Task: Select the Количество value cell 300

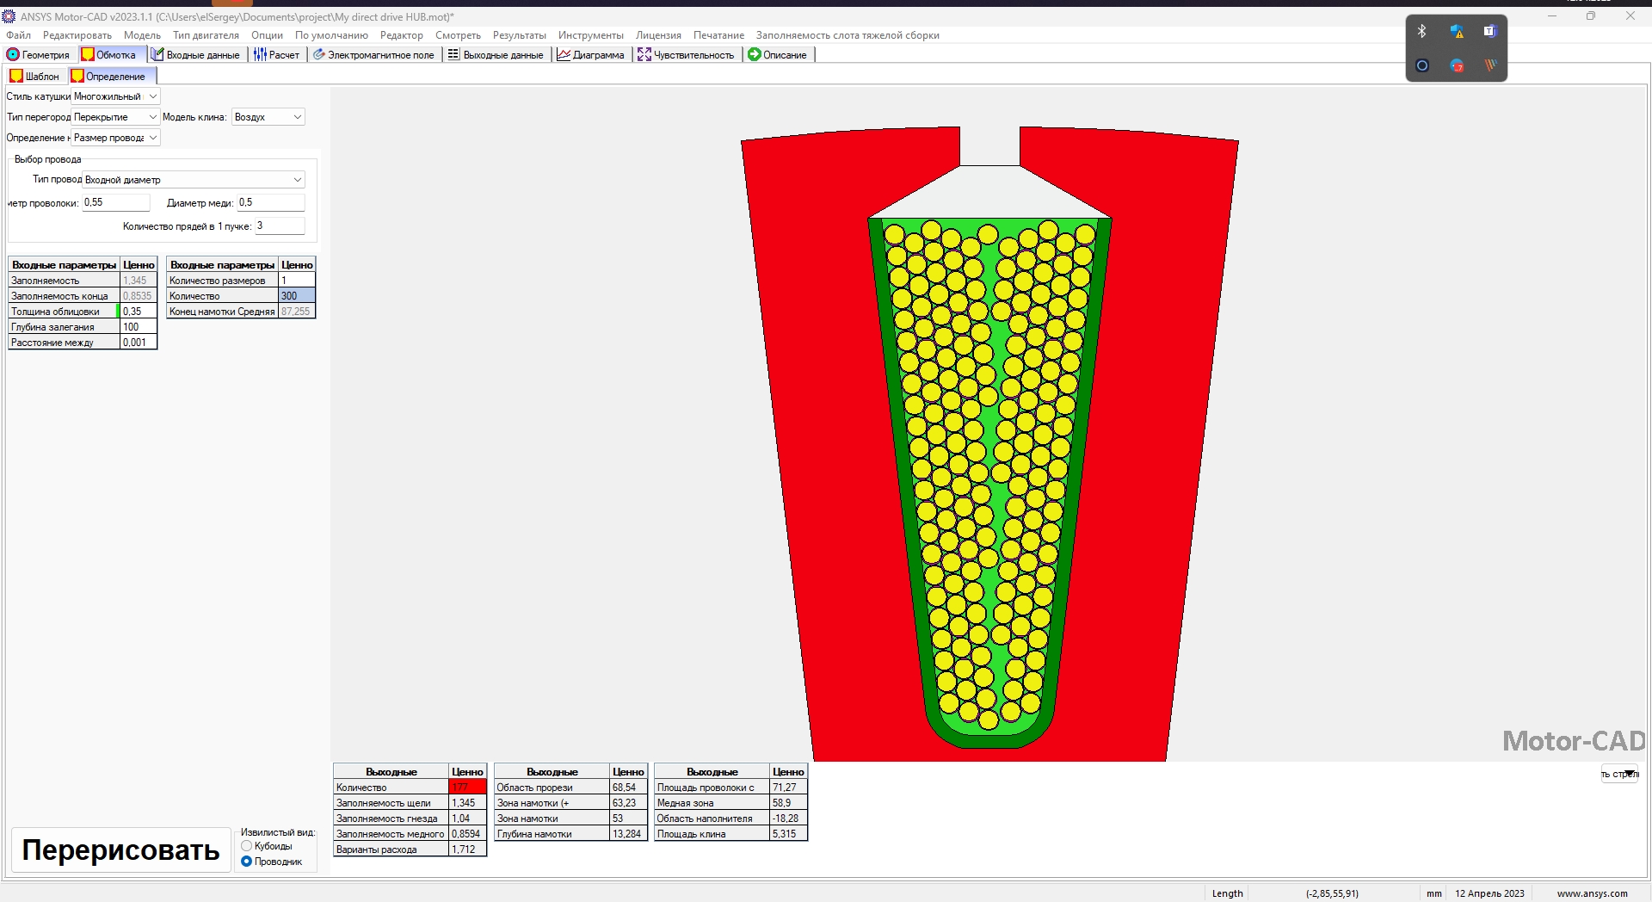Action: [x=297, y=296]
